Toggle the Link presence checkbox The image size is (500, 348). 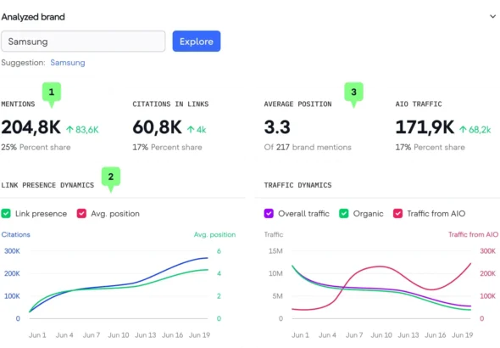point(6,213)
